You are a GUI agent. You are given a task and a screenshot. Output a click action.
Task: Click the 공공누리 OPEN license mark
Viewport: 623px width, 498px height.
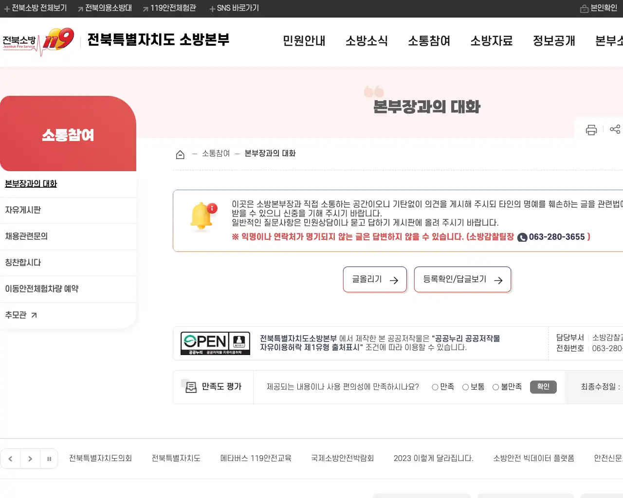coord(215,342)
